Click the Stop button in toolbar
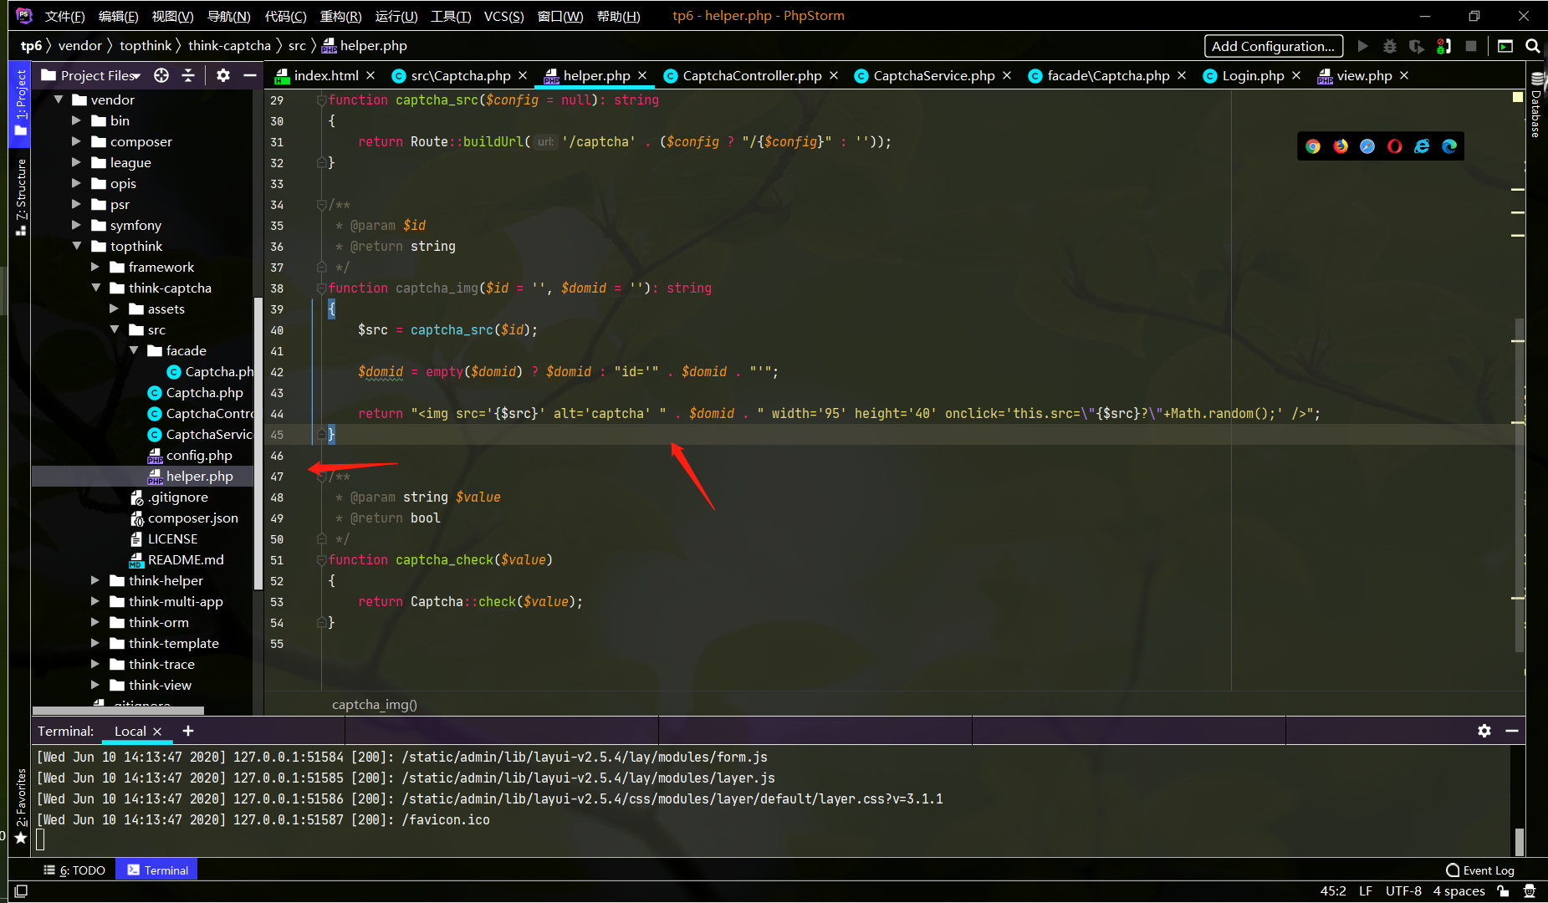The height and width of the screenshot is (903, 1548). pos(1471,46)
